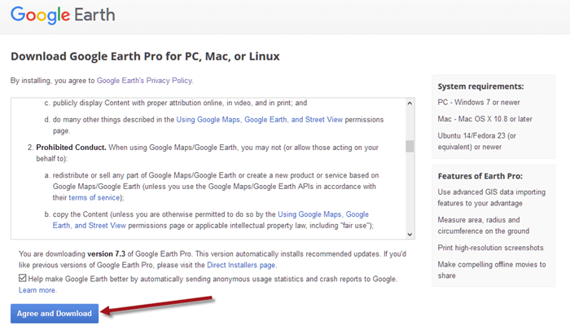Open permissions link in item d
The image size is (570, 335).
point(257,120)
